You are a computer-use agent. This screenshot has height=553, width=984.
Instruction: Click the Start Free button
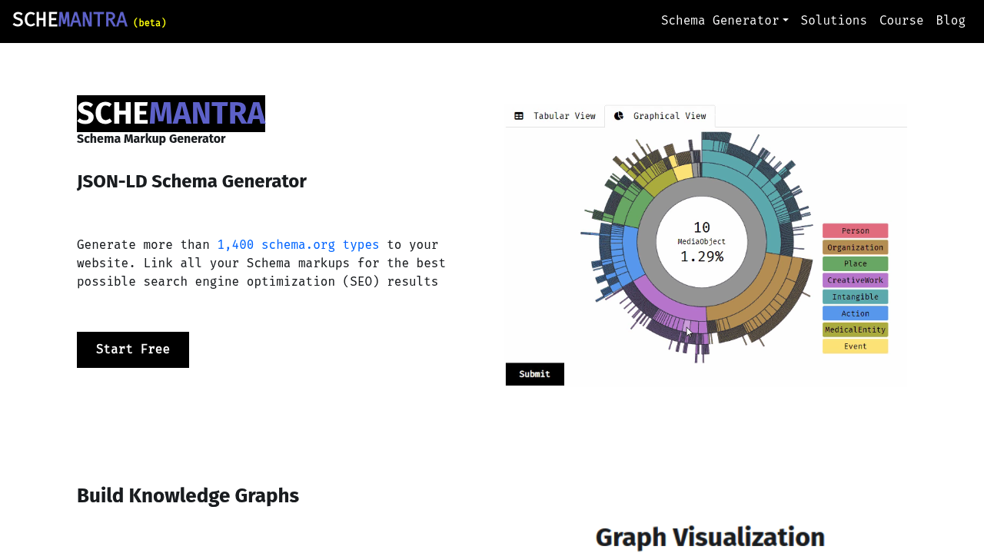click(x=133, y=349)
